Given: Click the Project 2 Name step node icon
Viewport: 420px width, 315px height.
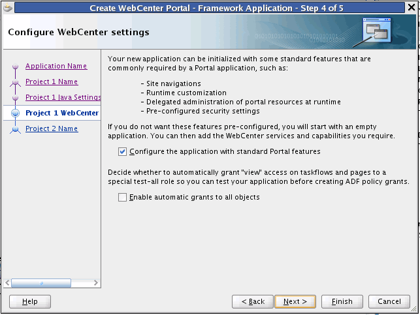Looking at the screenshot, I should coord(16,129).
